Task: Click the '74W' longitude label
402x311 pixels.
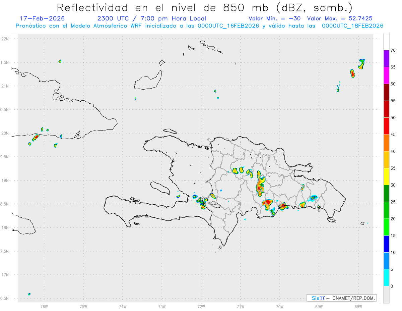Action: tap(123, 306)
